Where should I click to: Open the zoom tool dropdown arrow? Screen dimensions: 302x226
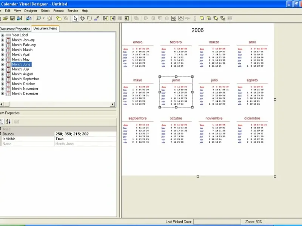(44, 18)
